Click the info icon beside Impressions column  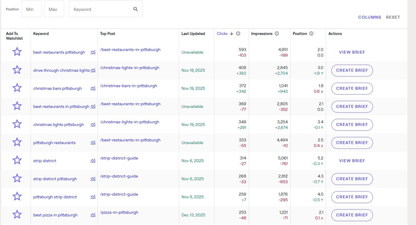(277, 34)
